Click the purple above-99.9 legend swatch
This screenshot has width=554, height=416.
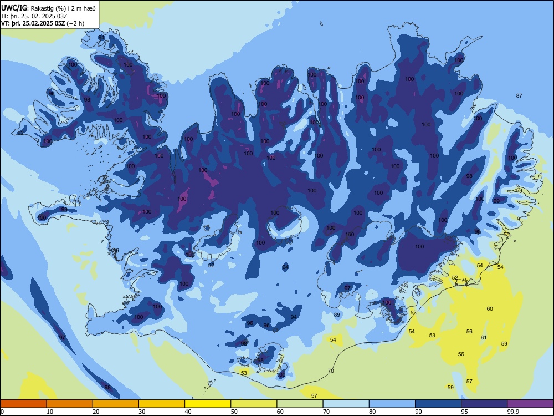(x=530, y=404)
